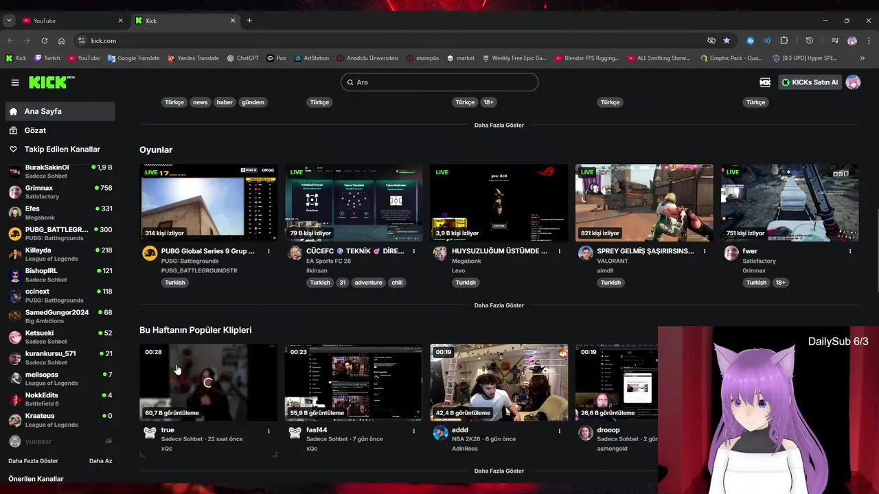This screenshot has width=879, height=494.
Task: Click AdinRoss avatar under addd clip
Action: click(x=440, y=433)
